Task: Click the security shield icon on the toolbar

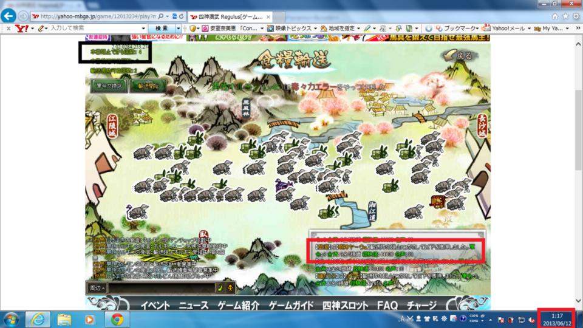Action: coord(193,29)
